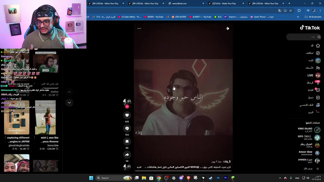Viewport: 324px width, 182px height.
Task: Go to next video with down chevron
Action: point(69,103)
